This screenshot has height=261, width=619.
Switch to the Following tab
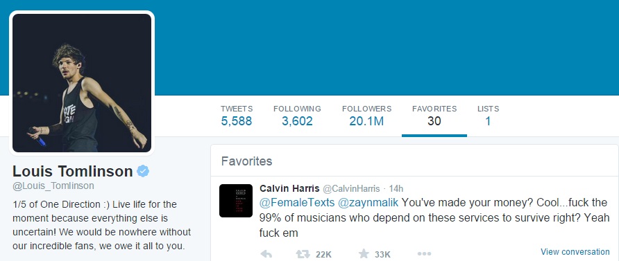click(297, 116)
